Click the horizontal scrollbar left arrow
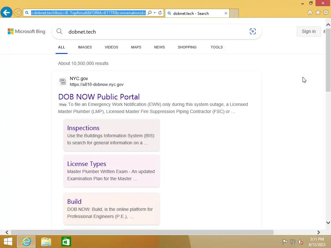The height and width of the screenshot is (248, 331). tap(7, 232)
